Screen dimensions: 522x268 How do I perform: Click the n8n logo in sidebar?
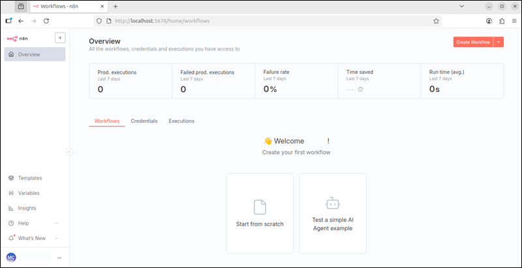pyautogui.click(x=18, y=38)
